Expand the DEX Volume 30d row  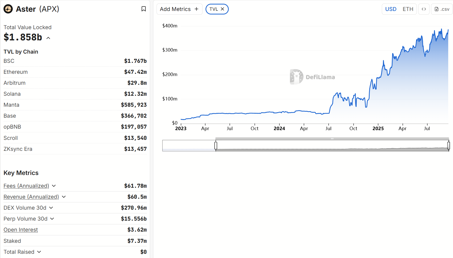click(51, 208)
